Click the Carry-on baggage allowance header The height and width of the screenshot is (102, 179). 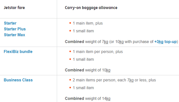tap(91, 8)
